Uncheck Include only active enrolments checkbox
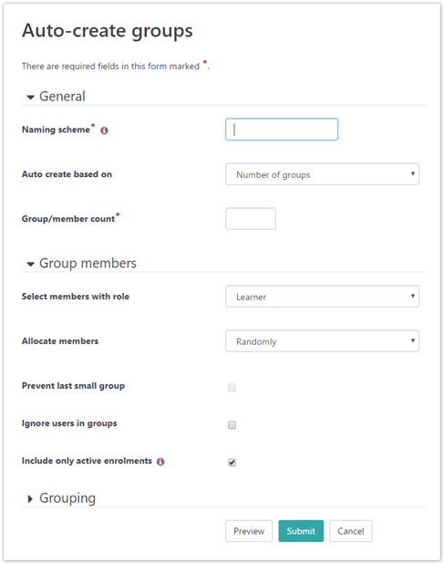The height and width of the screenshot is (564, 444). click(232, 462)
